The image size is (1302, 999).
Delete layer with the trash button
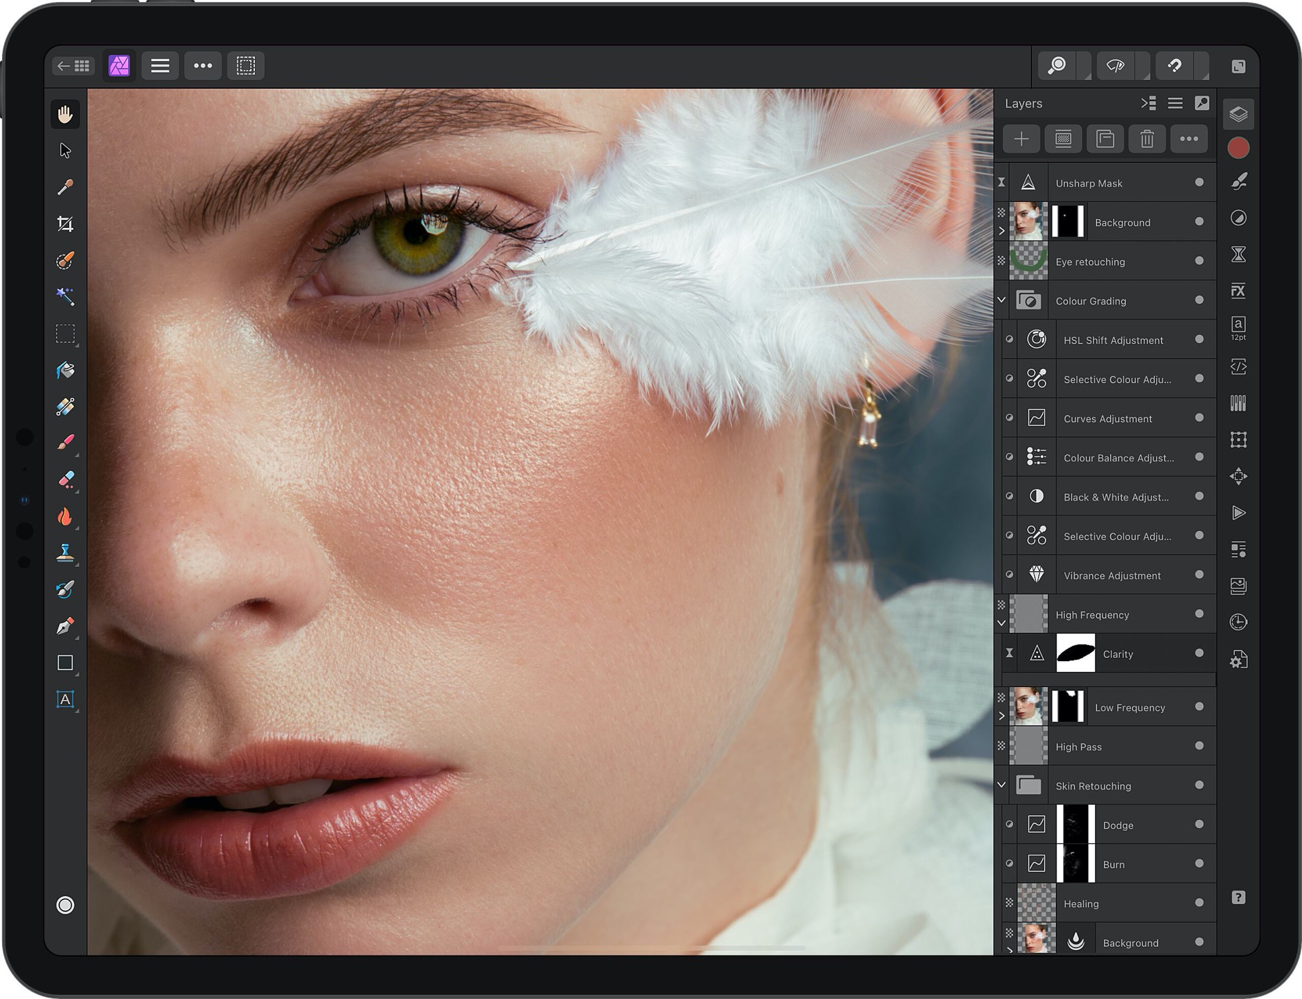(1147, 139)
